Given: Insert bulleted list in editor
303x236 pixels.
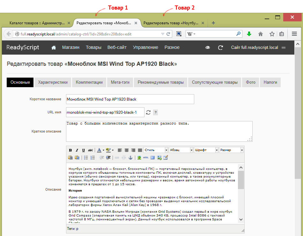Looking at the screenshot, I should click(86, 158).
